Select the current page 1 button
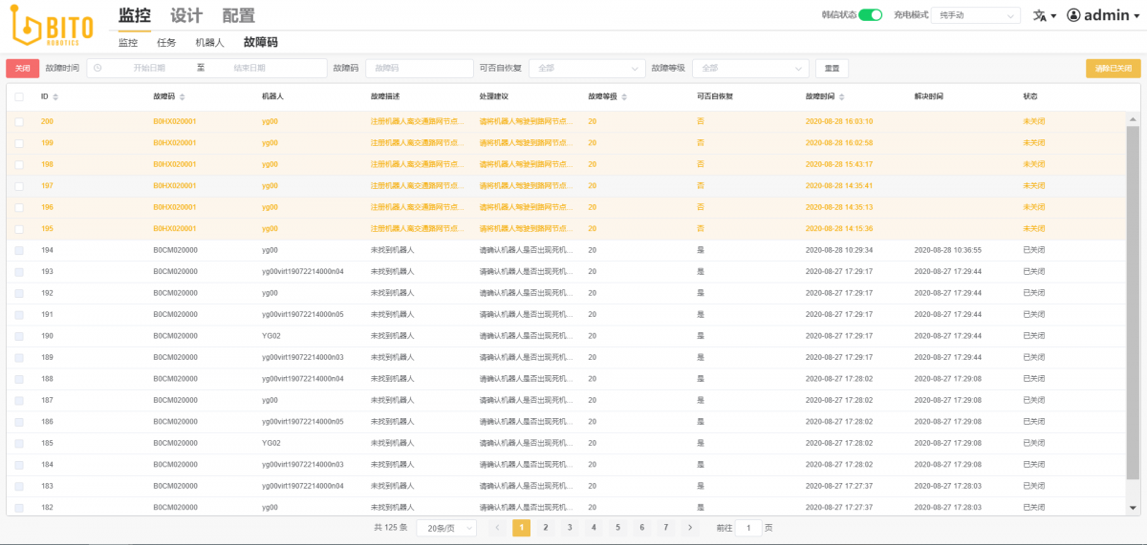The width and height of the screenshot is (1147, 545). (x=521, y=527)
